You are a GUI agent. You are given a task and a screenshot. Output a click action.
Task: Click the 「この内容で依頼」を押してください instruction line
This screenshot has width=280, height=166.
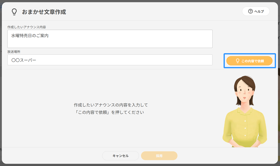[x=109, y=112]
